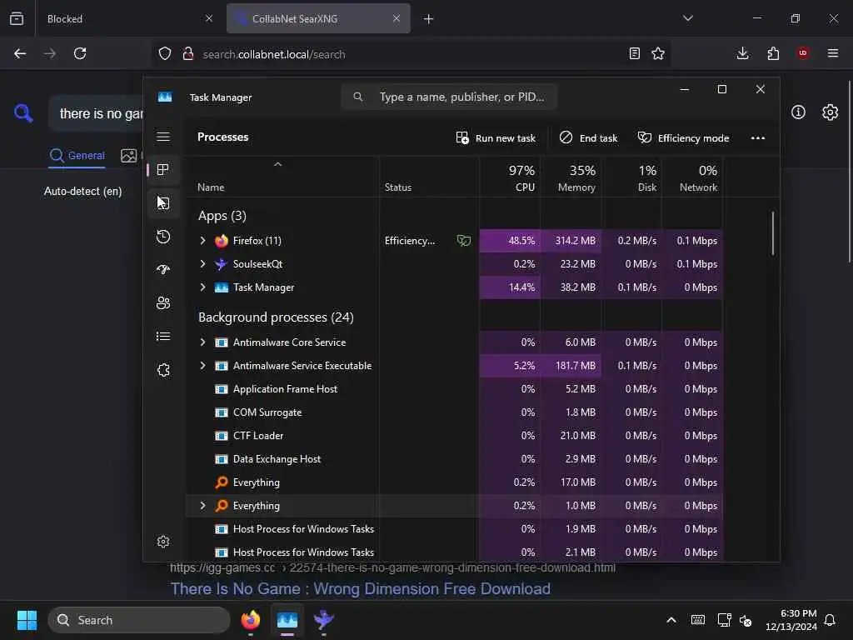The height and width of the screenshot is (640, 853).
Task: Open the uBlock Origin extension icon
Action: point(803,53)
